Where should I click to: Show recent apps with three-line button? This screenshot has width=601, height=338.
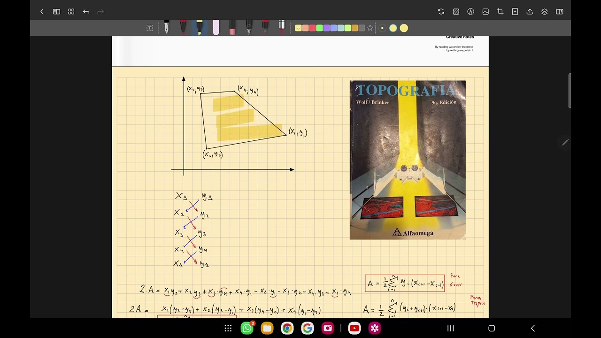coord(450,328)
